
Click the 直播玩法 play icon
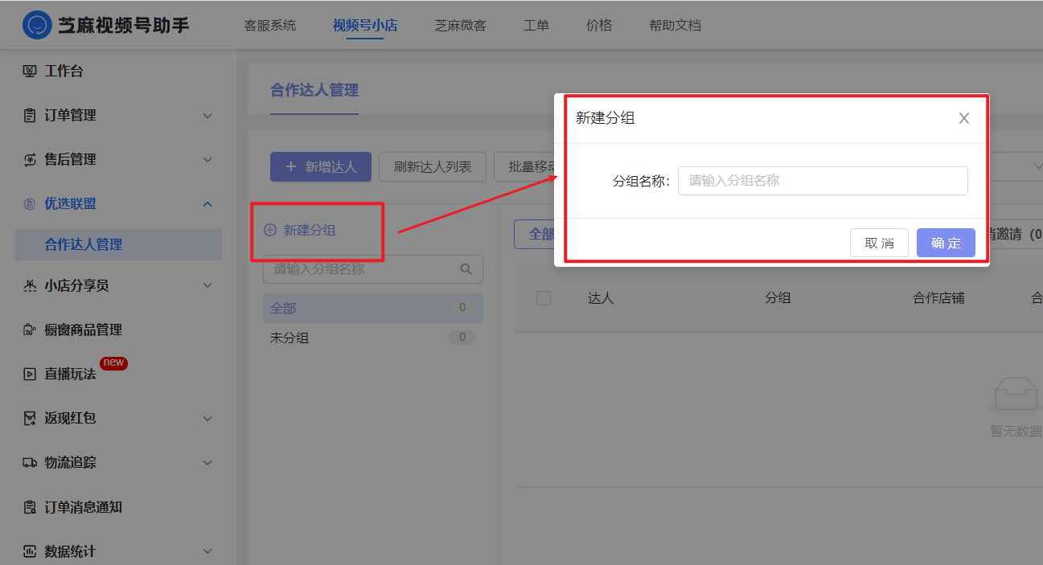30,374
